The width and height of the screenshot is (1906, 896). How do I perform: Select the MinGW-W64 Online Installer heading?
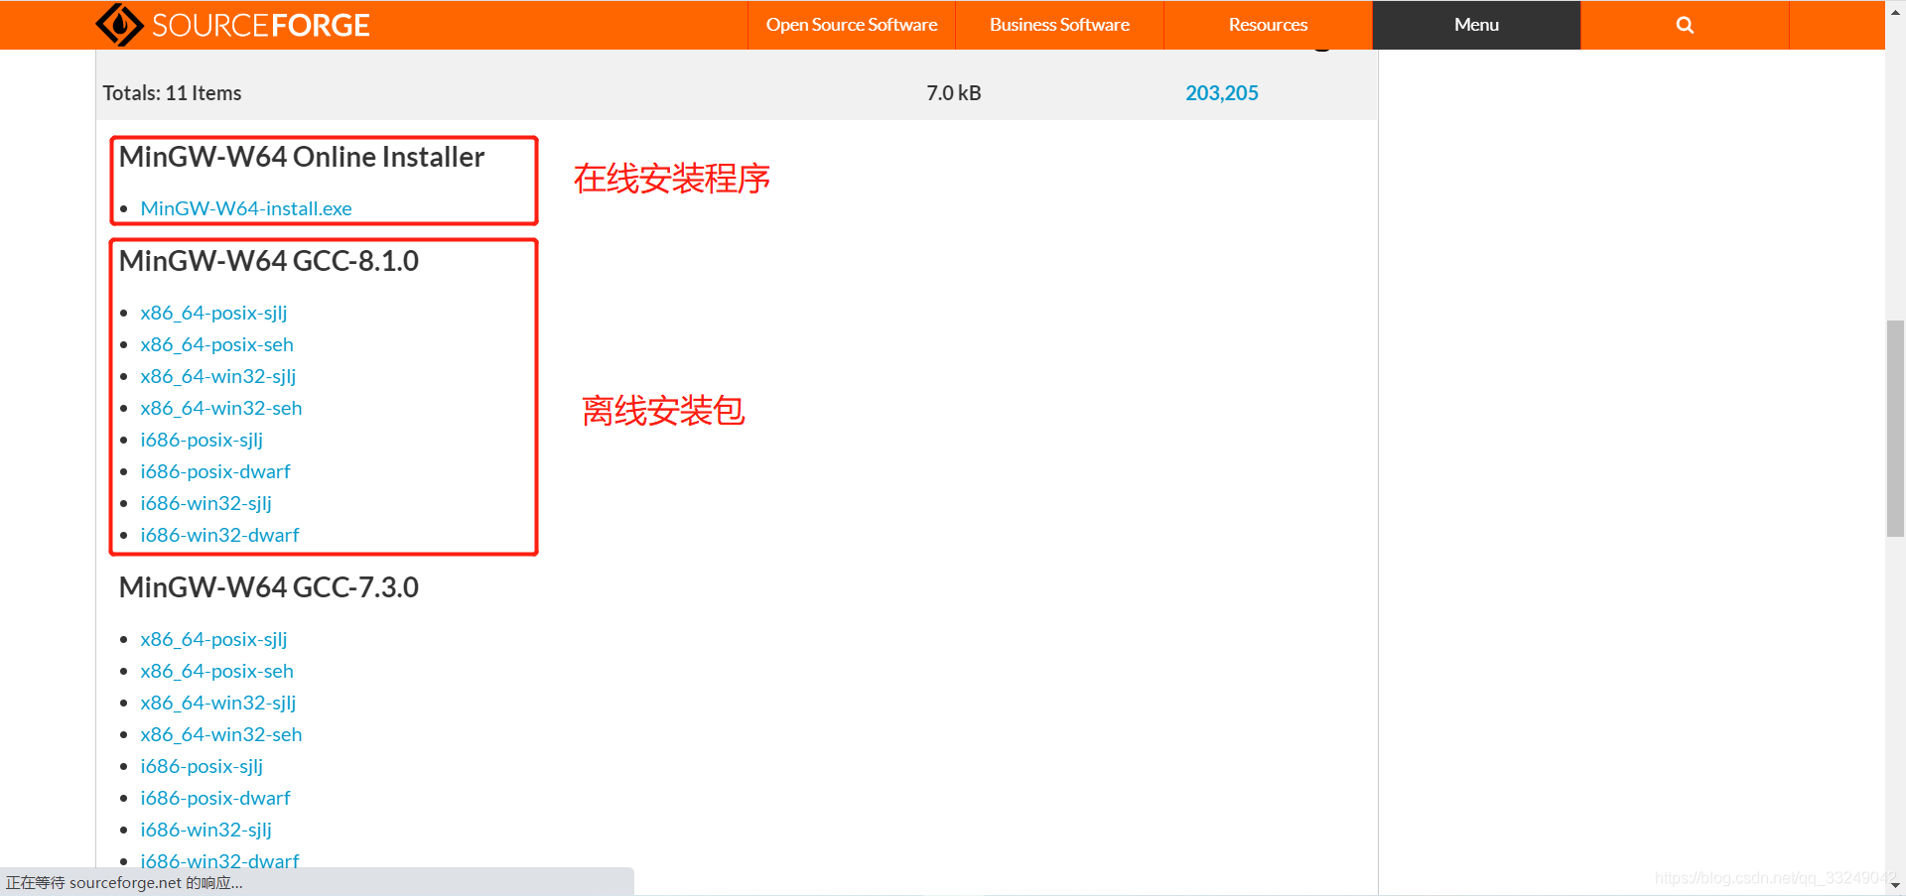pyautogui.click(x=302, y=157)
